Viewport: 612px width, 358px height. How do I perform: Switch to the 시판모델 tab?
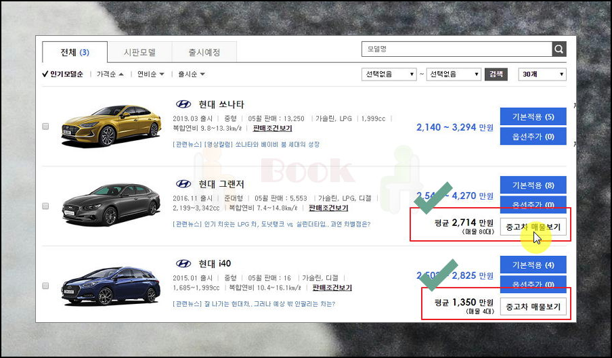click(139, 52)
